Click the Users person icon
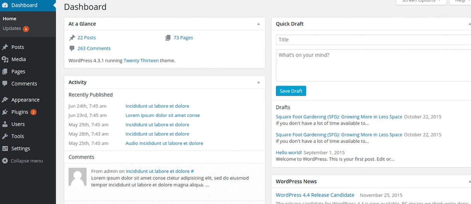Screen dimensions: 471x204 pyautogui.click(x=5, y=124)
